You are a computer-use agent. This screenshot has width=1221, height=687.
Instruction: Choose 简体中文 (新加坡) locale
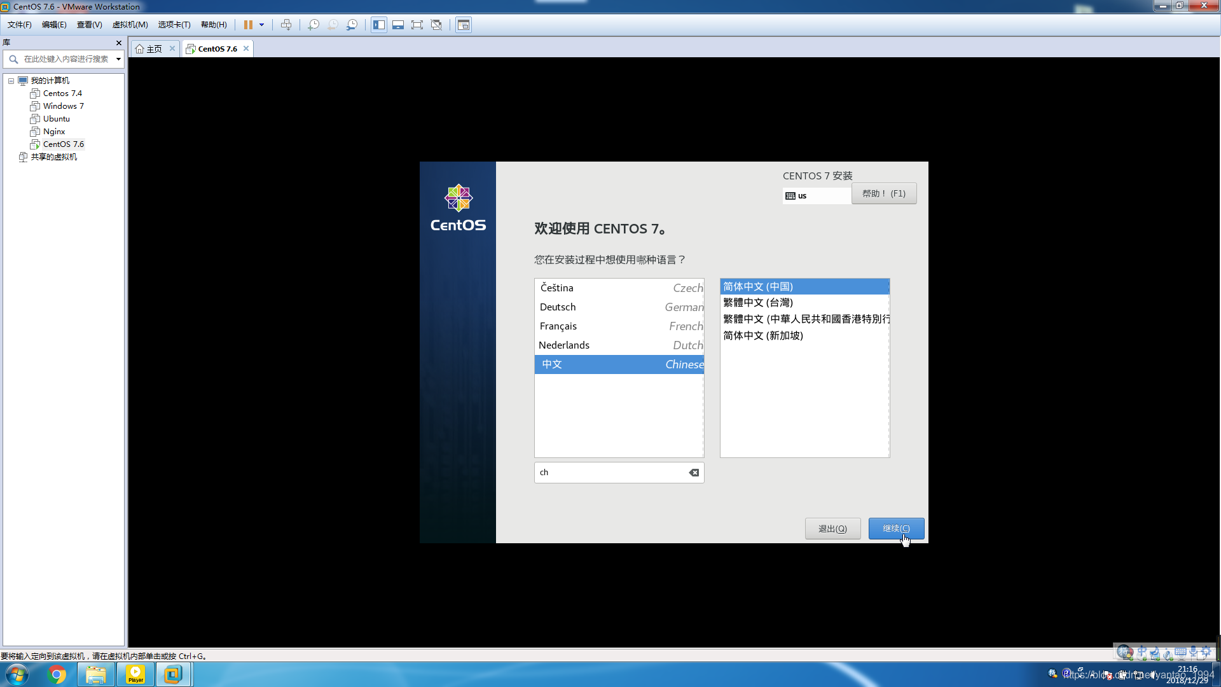tap(804, 336)
